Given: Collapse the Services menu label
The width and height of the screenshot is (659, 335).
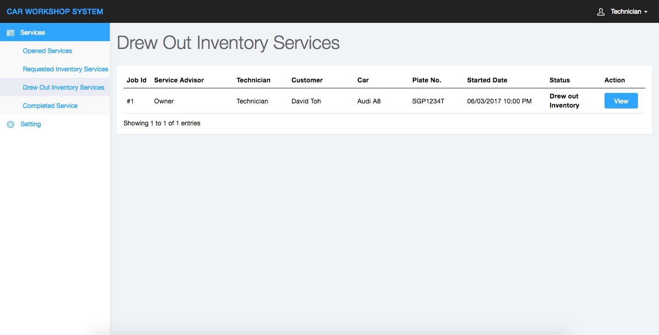Looking at the screenshot, I should [33, 32].
